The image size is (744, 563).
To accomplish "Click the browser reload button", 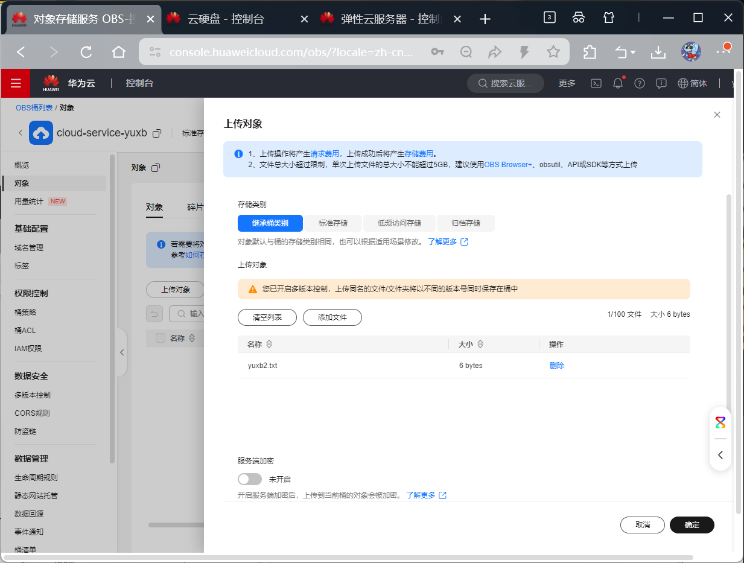I will pos(86,52).
